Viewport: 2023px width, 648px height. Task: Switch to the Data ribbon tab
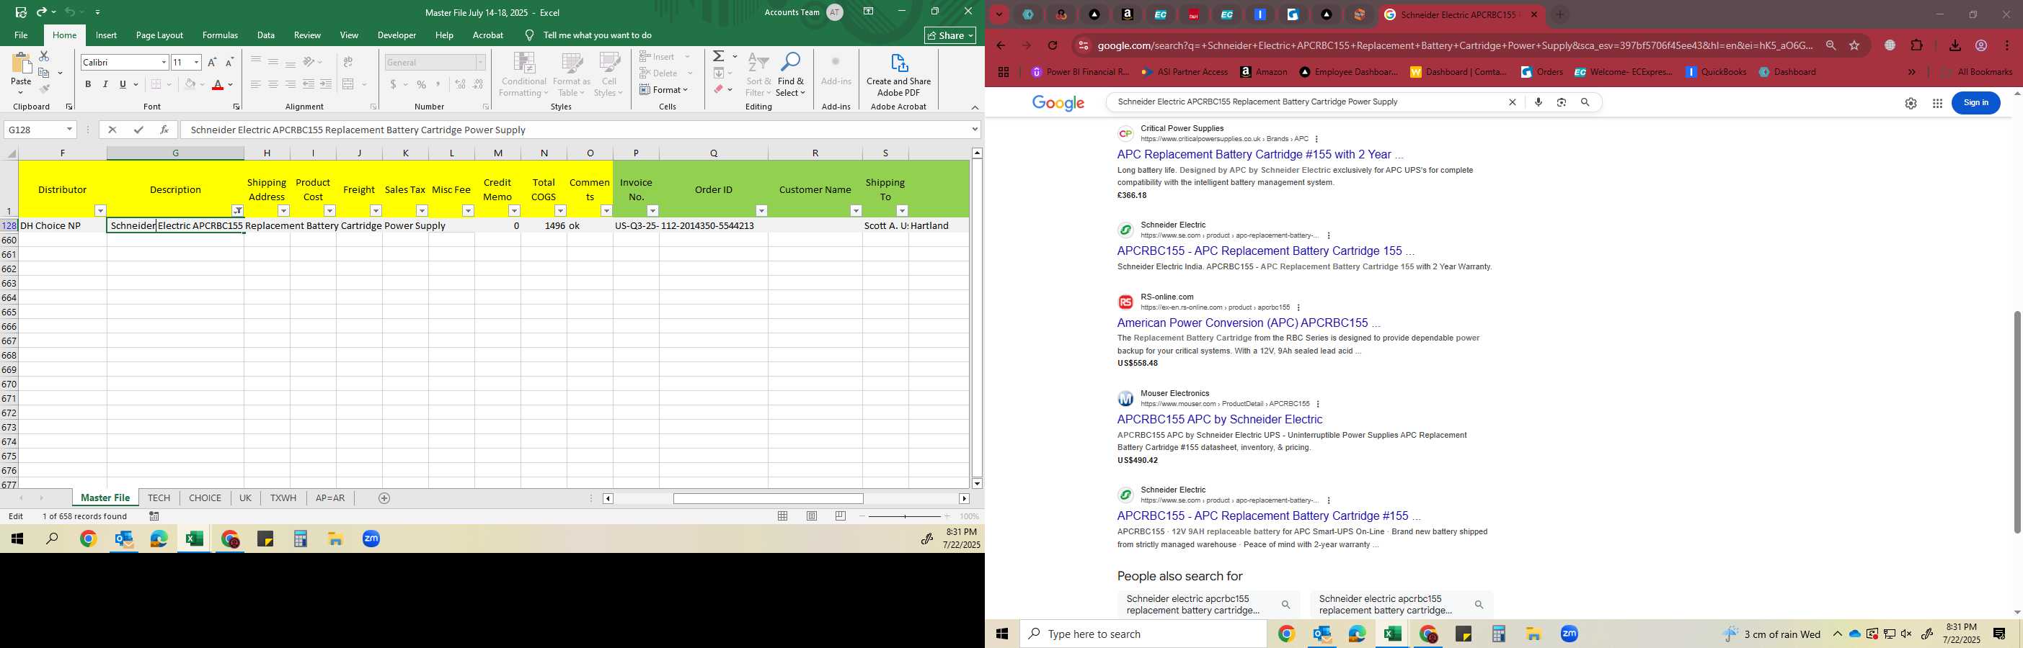click(266, 35)
